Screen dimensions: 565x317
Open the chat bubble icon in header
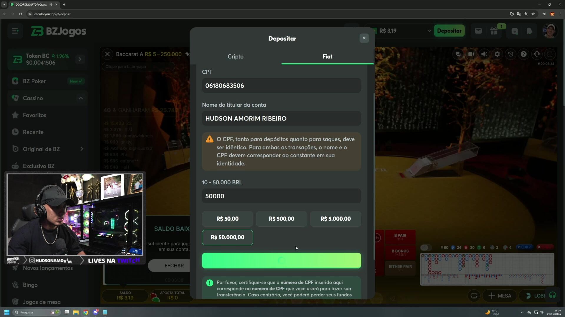515,31
